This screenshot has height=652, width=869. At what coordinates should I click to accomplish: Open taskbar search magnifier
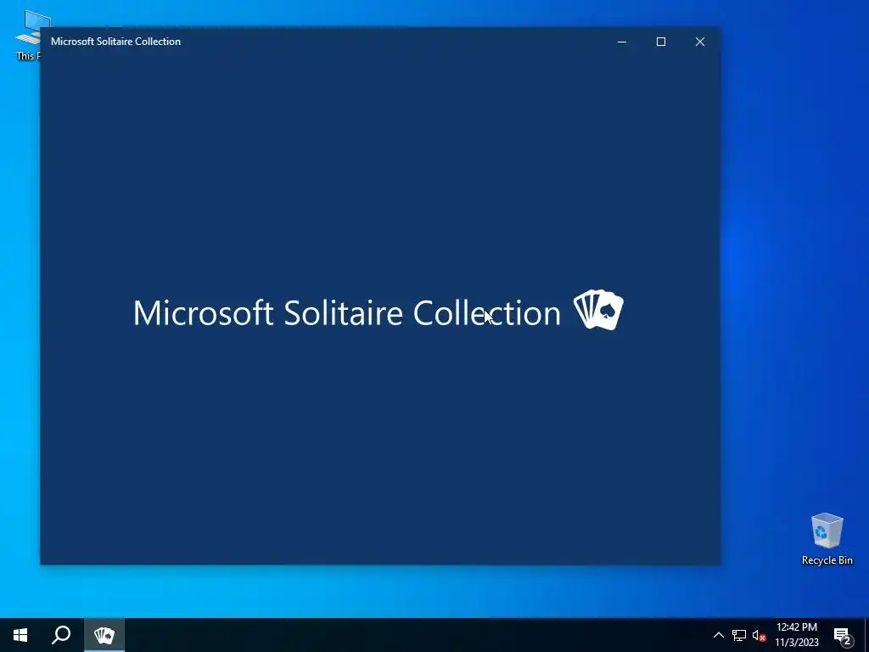click(61, 635)
